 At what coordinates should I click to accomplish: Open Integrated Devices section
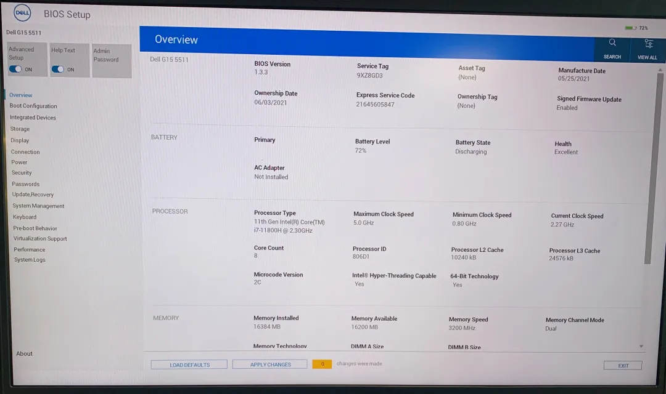33,118
